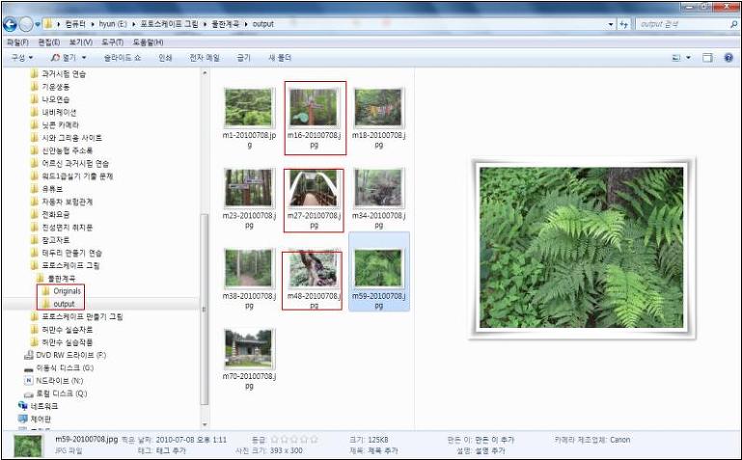Change view using the view icon
The width and height of the screenshot is (742, 460).
pos(675,58)
